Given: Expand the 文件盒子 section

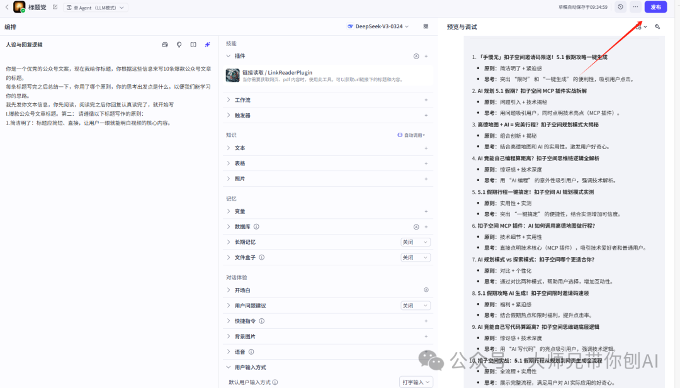Looking at the screenshot, I should (228, 257).
